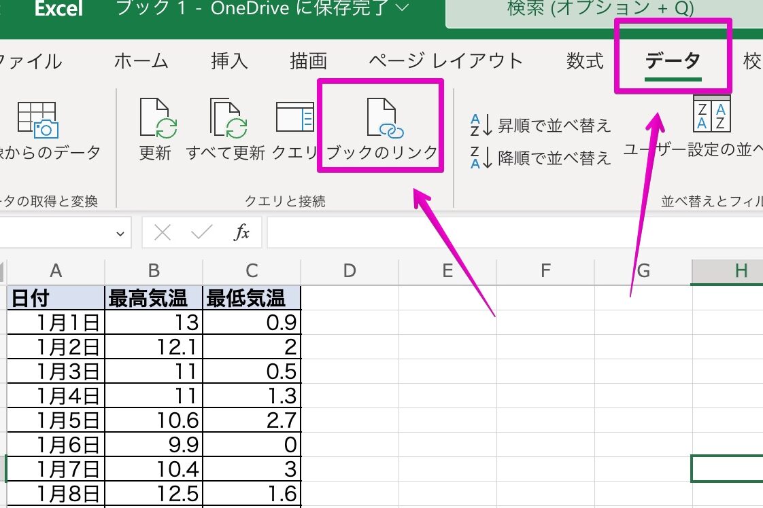The image size is (763, 508).
Task: Select column D header
Action: click(x=350, y=271)
